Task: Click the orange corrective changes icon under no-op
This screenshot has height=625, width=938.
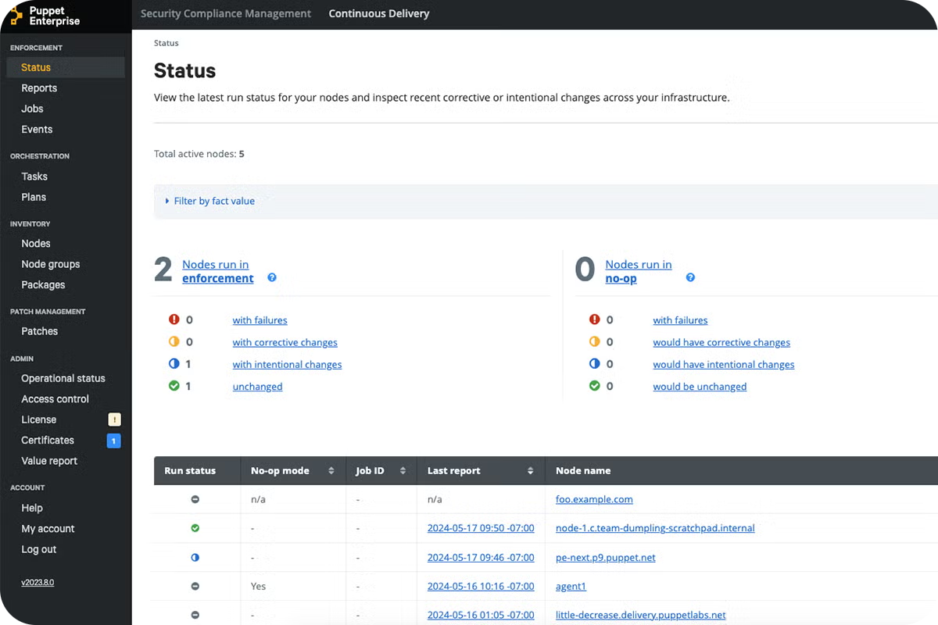Action: pos(594,341)
